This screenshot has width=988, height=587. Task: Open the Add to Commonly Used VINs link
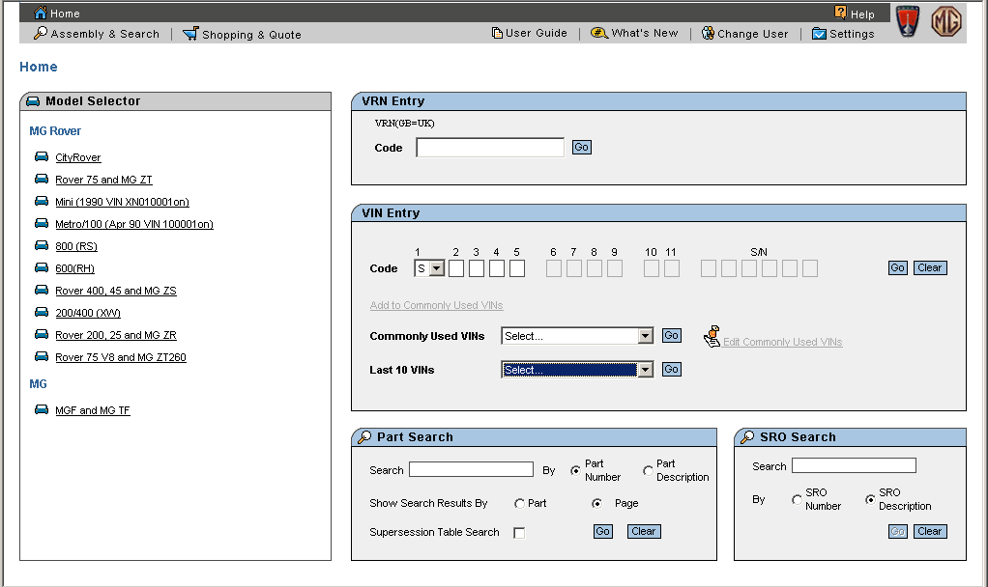pos(436,305)
